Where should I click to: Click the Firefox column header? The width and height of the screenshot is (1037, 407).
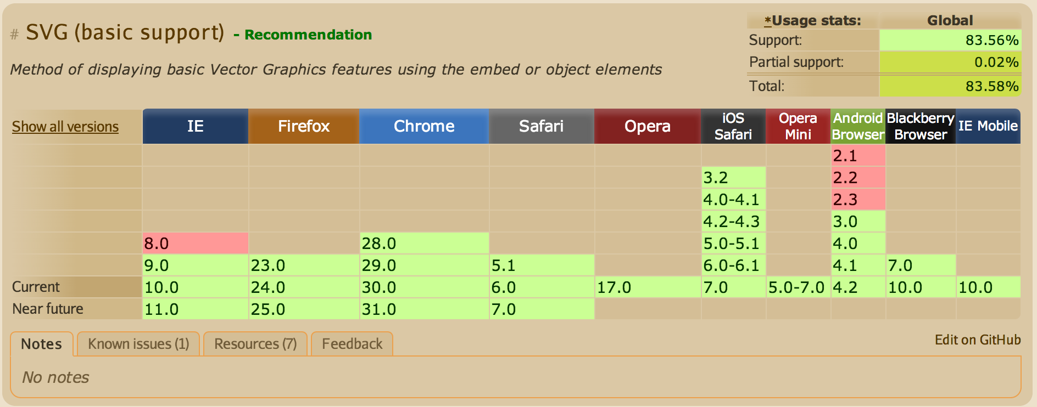(304, 126)
